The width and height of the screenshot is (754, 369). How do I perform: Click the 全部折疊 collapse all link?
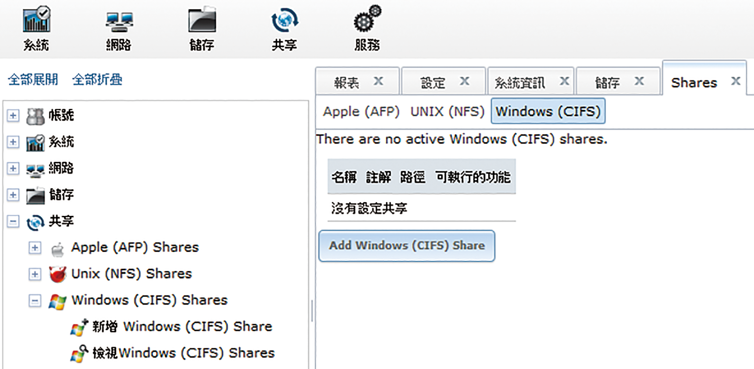click(97, 79)
